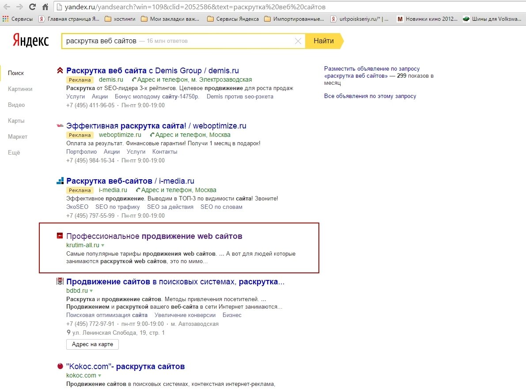
Task: Click the krutim-all.ru result favicon
Action: click(60, 236)
